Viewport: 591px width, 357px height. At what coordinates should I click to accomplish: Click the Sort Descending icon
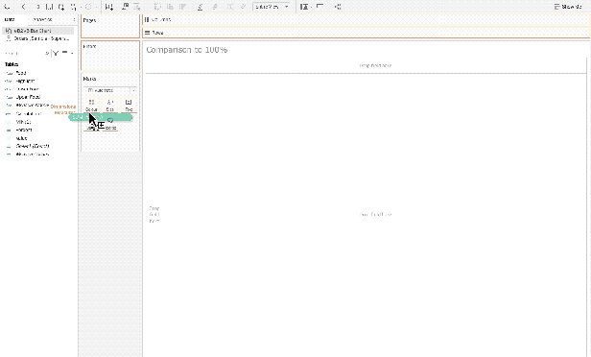tap(183, 7)
